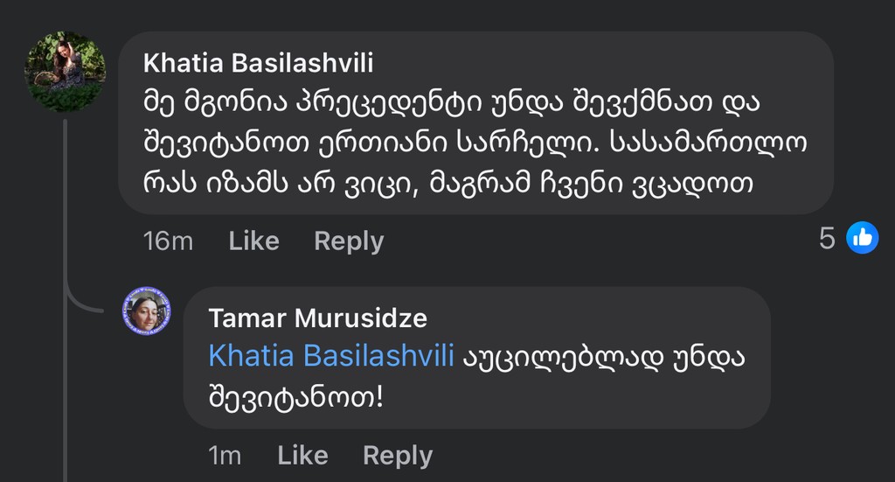Viewport: 895px width, 482px height.
Task: Open Khatia Basilashvili's profile picture
Action: [66, 72]
